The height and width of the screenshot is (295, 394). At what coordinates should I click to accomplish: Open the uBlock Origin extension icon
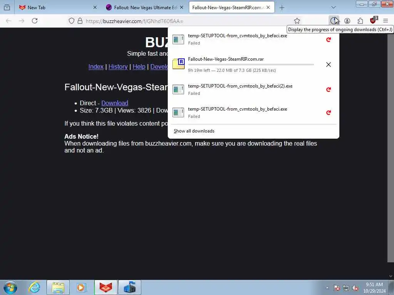pos(373,20)
